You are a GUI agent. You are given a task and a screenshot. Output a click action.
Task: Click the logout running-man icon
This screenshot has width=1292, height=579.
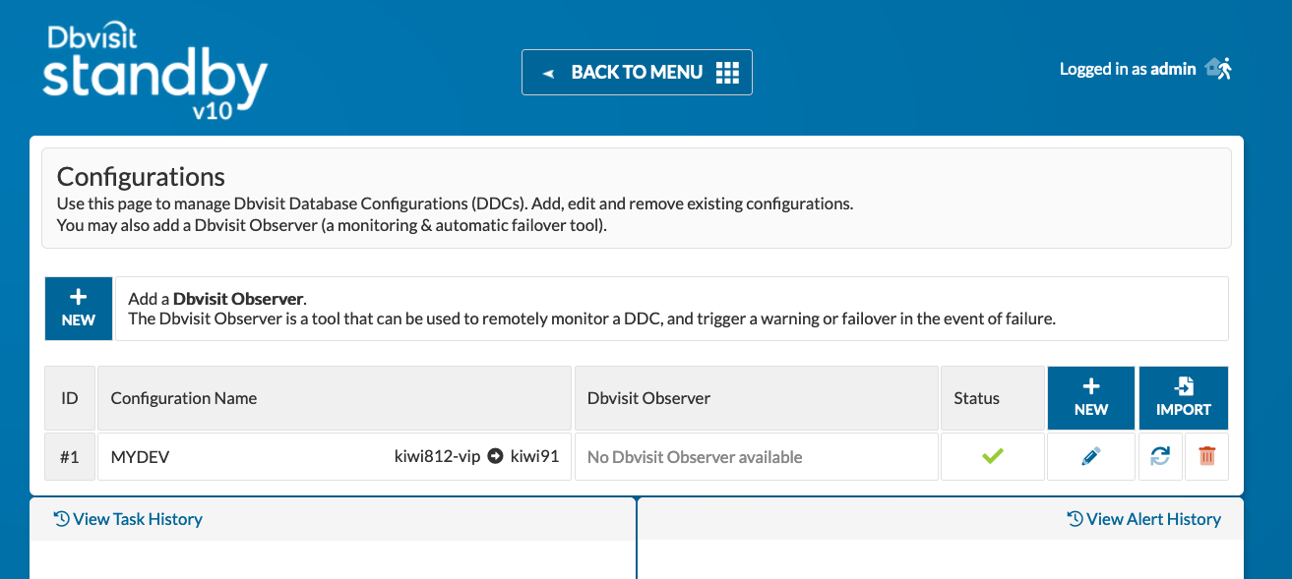click(x=1219, y=69)
